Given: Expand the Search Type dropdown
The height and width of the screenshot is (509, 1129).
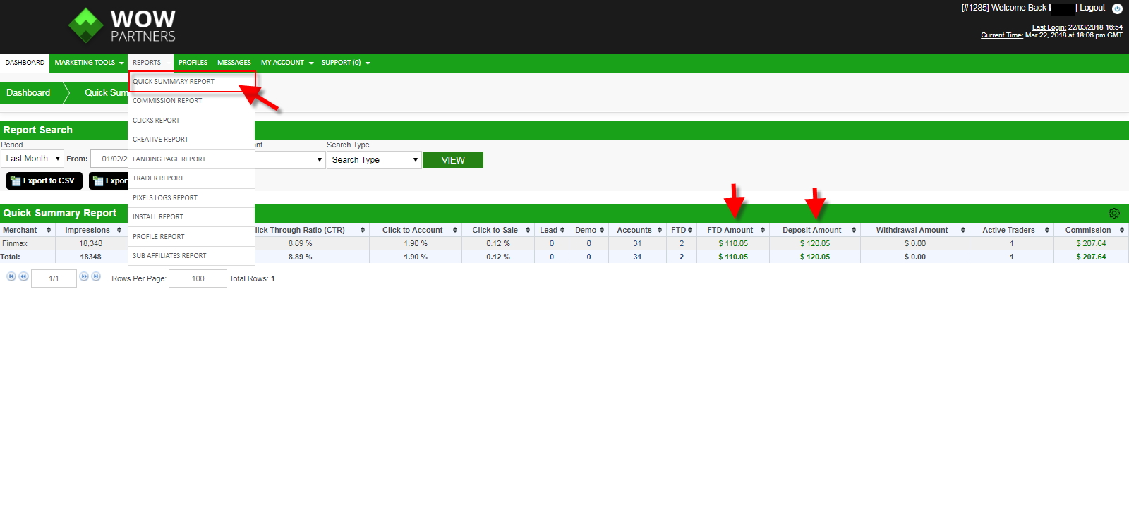Looking at the screenshot, I should [x=374, y=160].
